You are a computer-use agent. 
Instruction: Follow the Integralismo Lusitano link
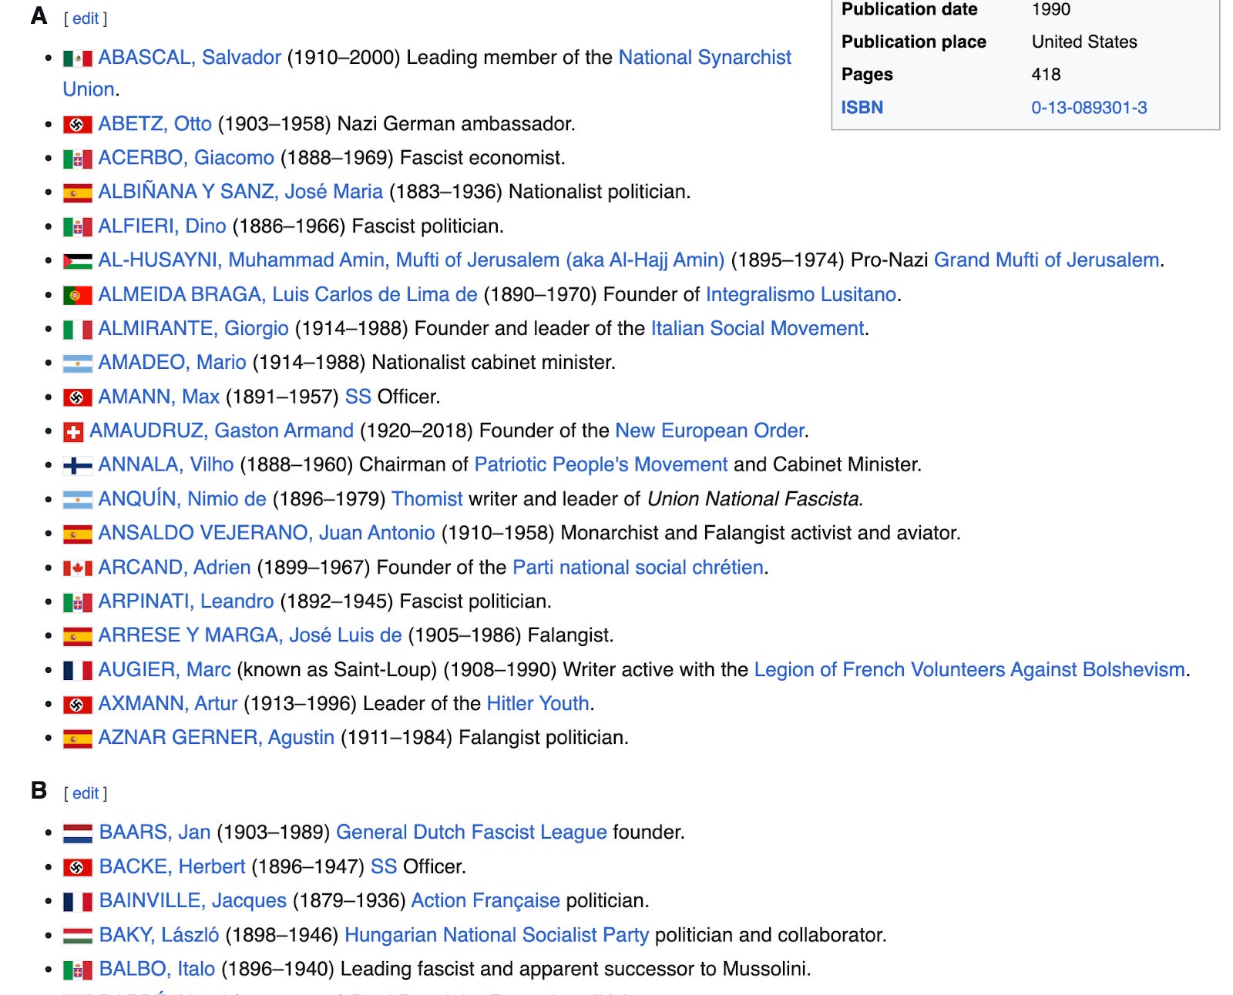click(801, 294)
